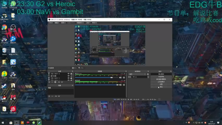Open mic/Aux audio settings gear
222x125 pixels.
tap(124, 77)
